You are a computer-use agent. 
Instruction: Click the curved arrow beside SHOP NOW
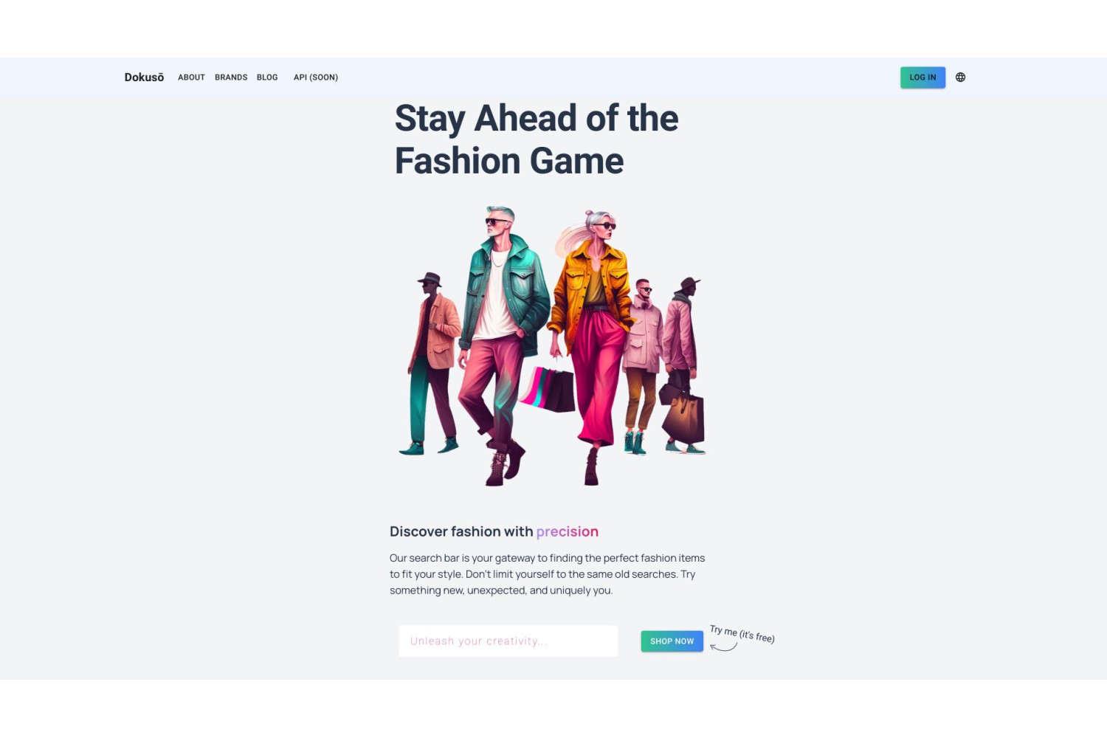[724, 647]
